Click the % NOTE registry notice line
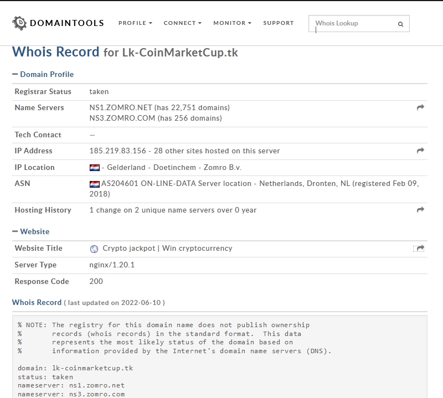Viewport: 443px width, 398px height. 163,325
